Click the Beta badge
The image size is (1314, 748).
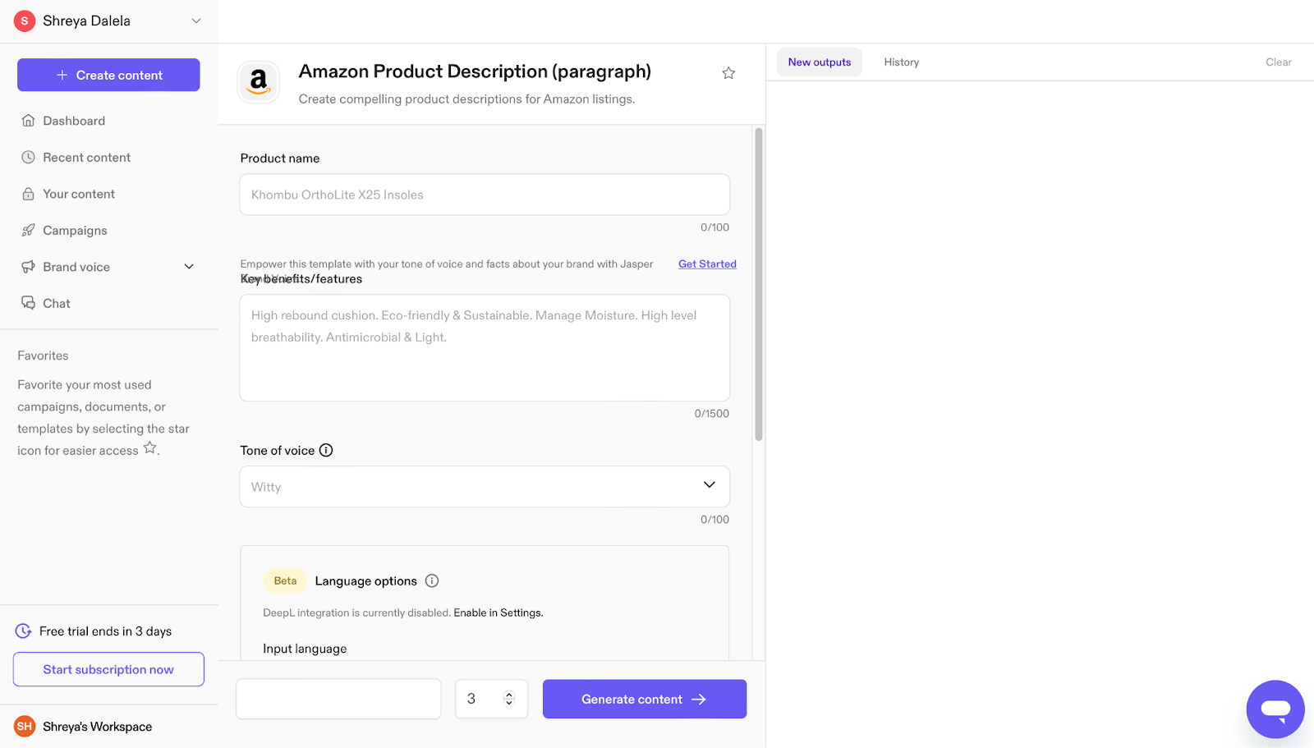point(285,581)
